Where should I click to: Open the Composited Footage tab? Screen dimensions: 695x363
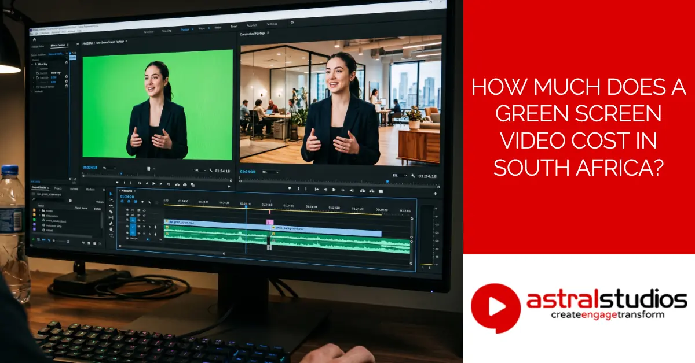point(253,34)
